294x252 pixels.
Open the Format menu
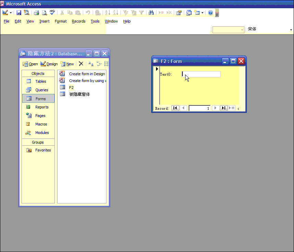tap(61, 21)
